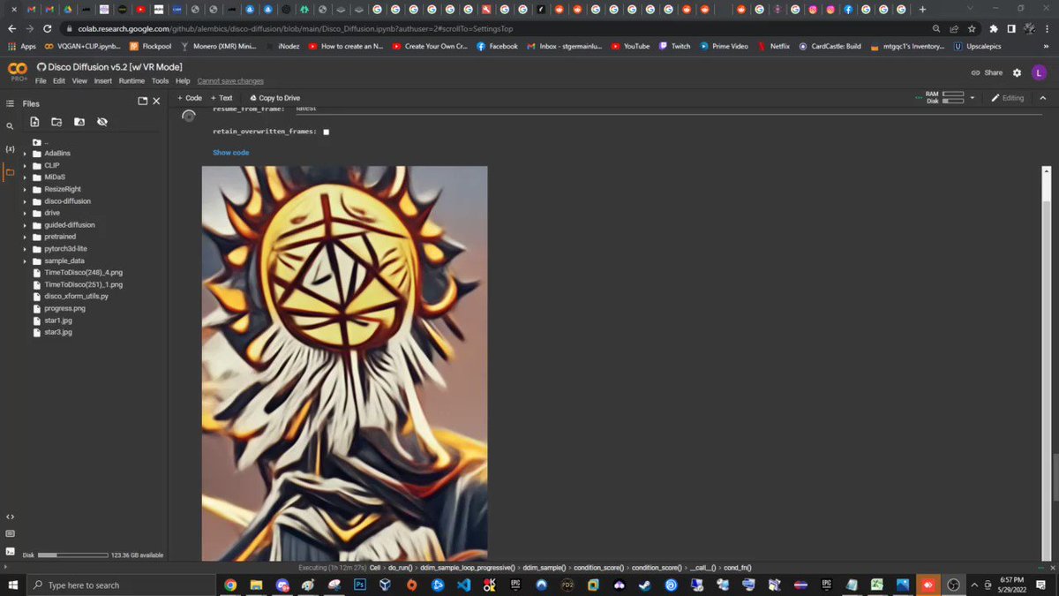
Task: Upload a file to session storage
Action: pos(34,122)
